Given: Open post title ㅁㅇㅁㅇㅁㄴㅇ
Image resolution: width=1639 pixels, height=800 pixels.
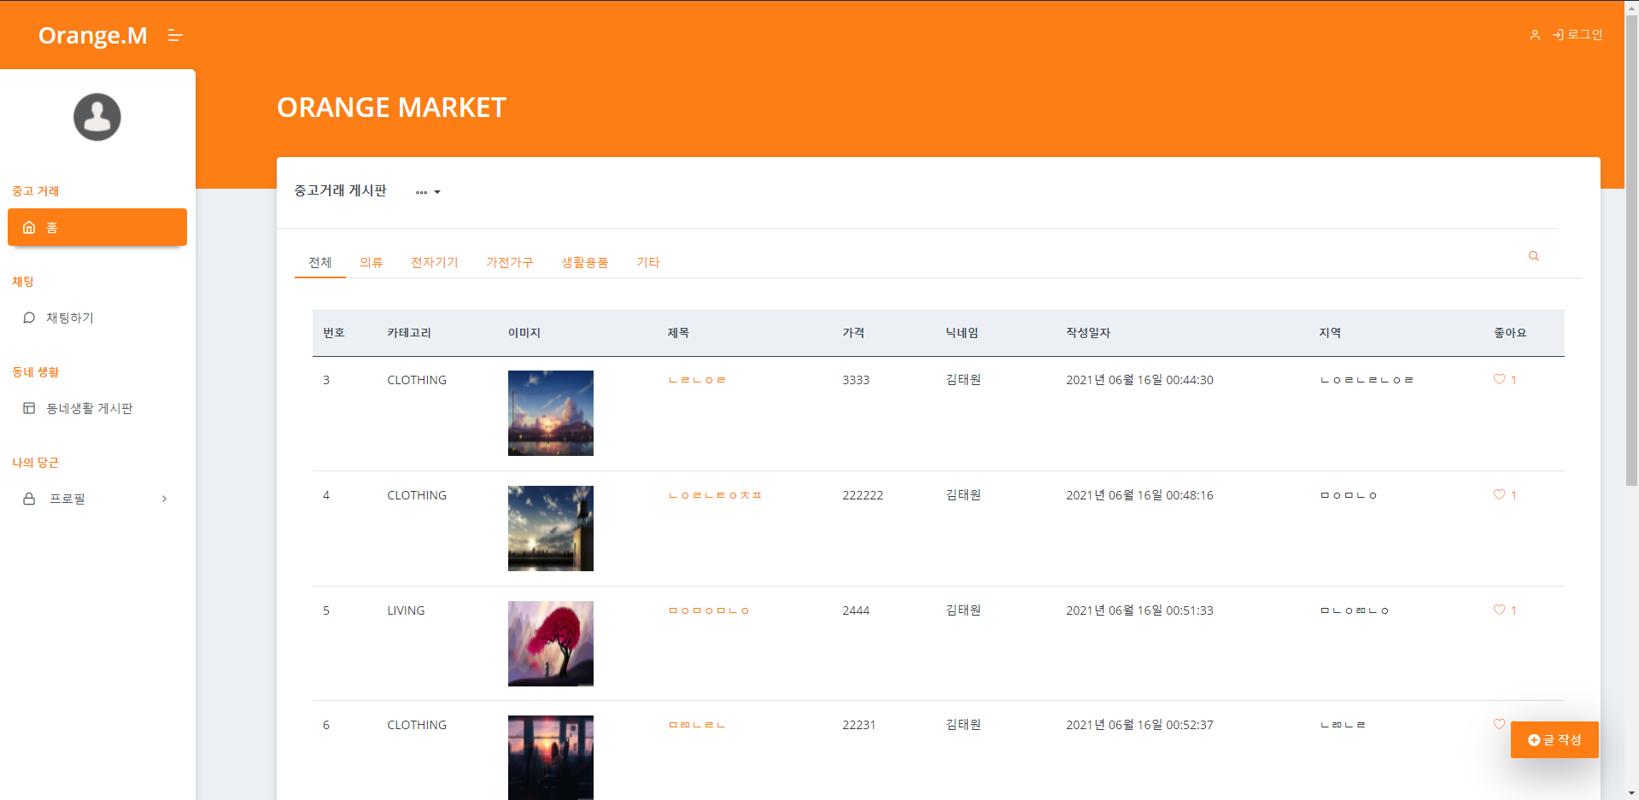Looking at the screenshot, I should click(709, 610).
